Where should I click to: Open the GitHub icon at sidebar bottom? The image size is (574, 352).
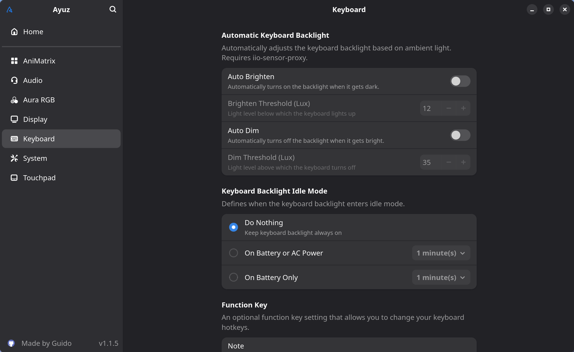[11, 343]
